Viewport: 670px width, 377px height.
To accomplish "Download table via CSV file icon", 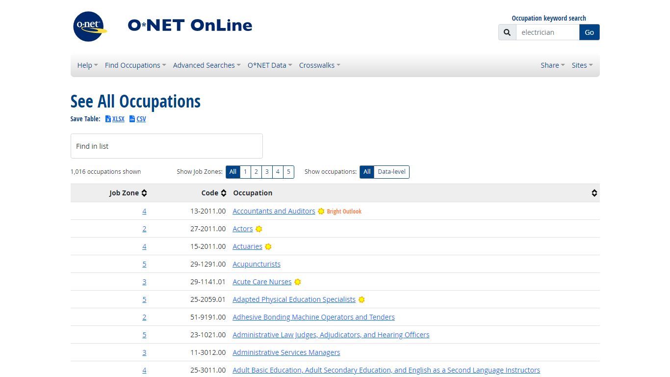I will (132, 119).
